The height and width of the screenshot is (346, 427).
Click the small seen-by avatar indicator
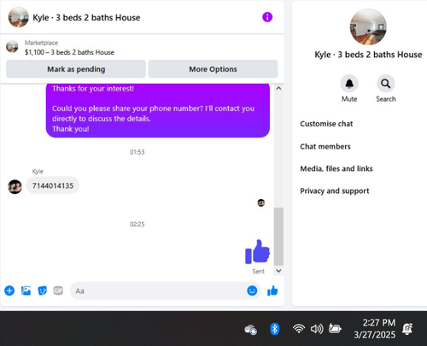click(x=261, y=202)
